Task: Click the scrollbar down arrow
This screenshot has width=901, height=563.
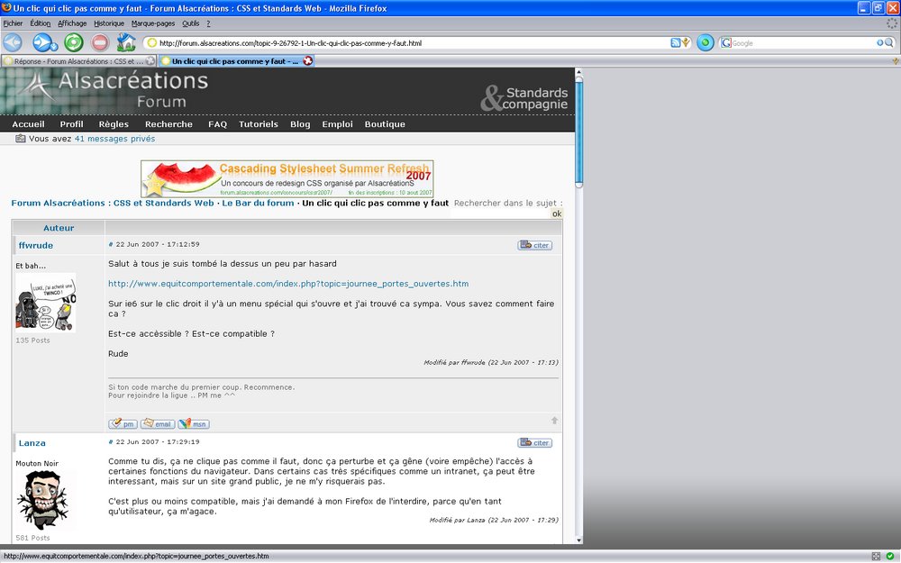Action: click(x=578, y=540)
